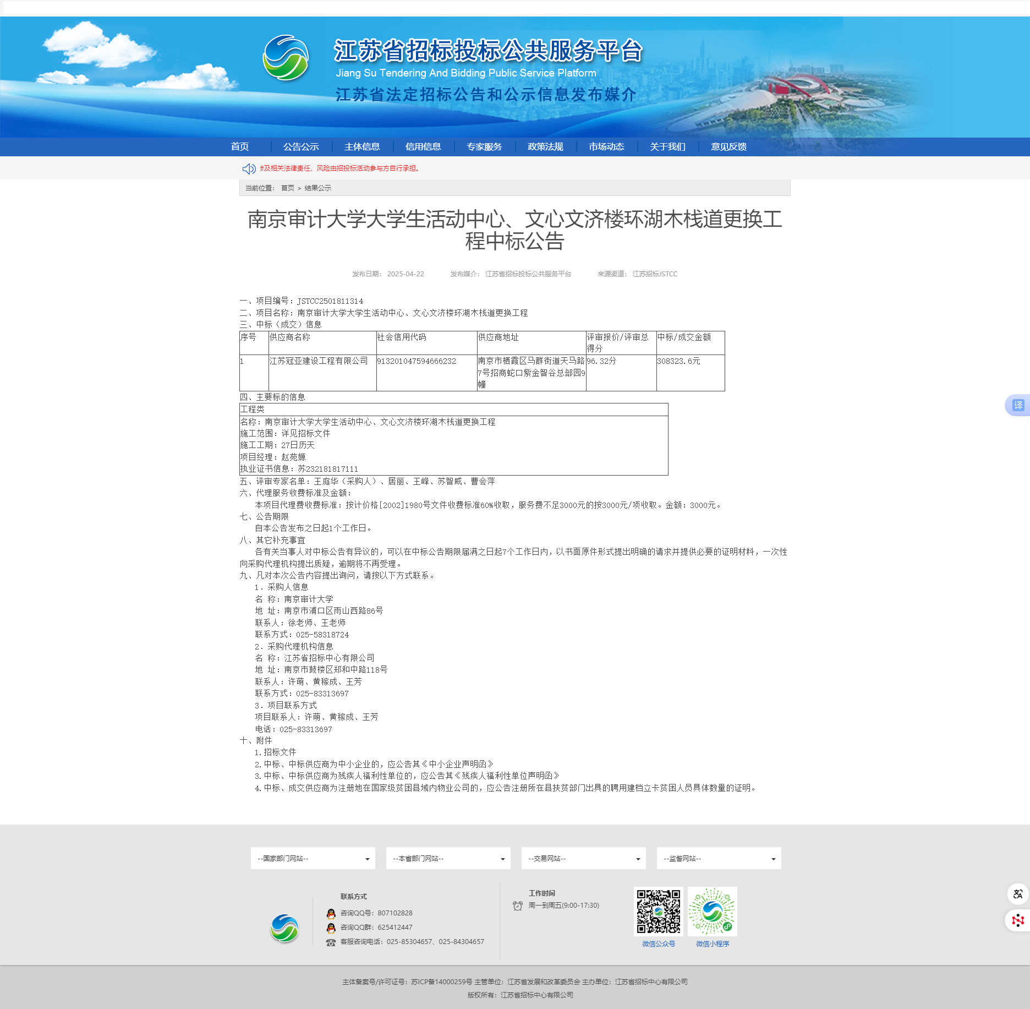Click the 结果公示 breadcrumb link
Screen dimensions: 1030x1009
(318, 188)
